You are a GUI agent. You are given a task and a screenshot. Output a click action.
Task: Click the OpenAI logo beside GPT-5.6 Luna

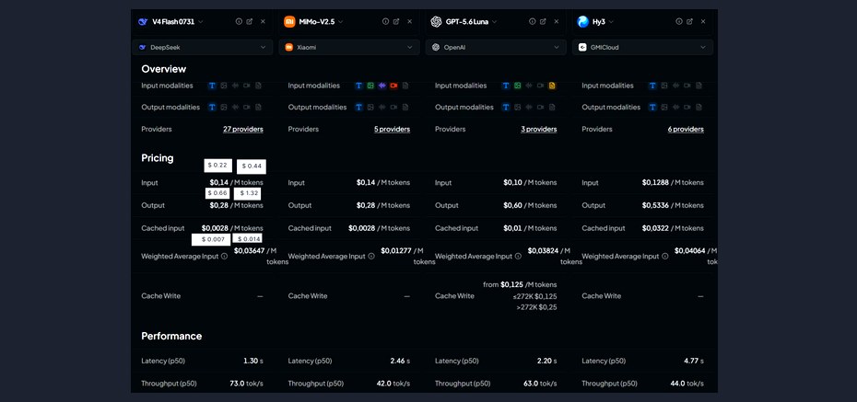(436, 22)
